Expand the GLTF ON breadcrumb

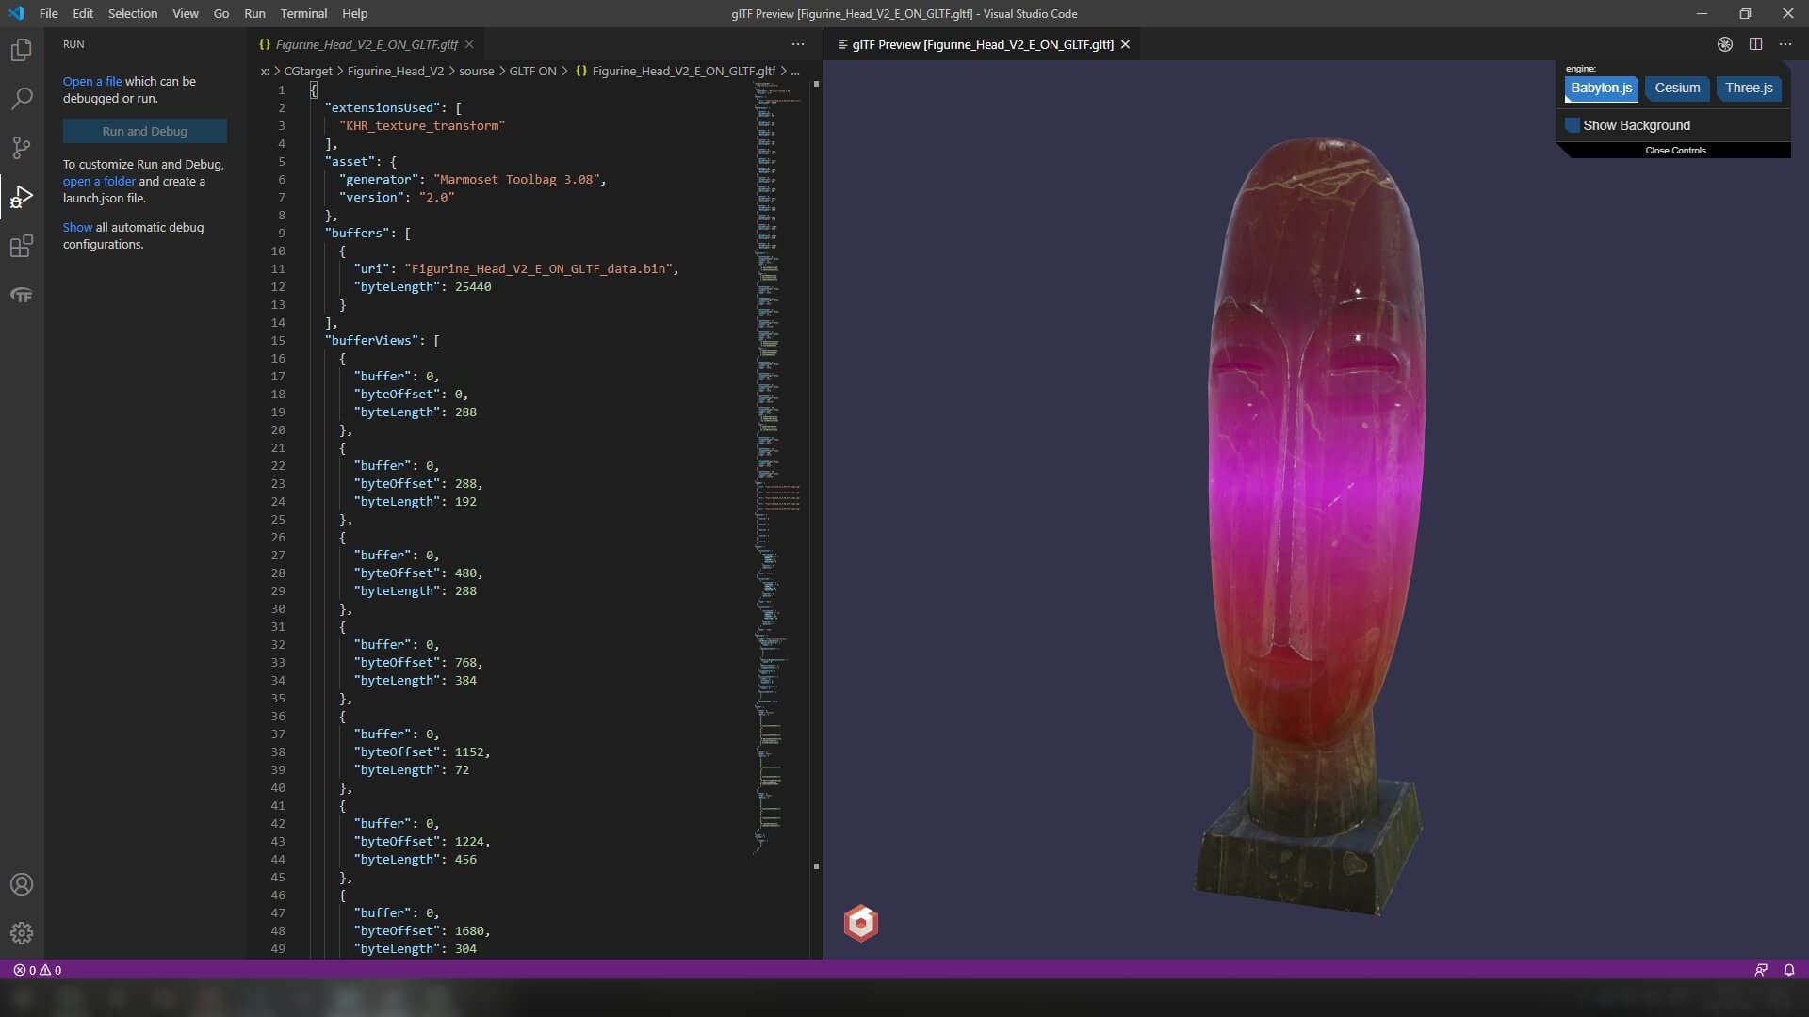point(533,71)
